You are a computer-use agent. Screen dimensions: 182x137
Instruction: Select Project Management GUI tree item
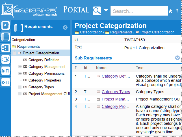click(49, 94)
